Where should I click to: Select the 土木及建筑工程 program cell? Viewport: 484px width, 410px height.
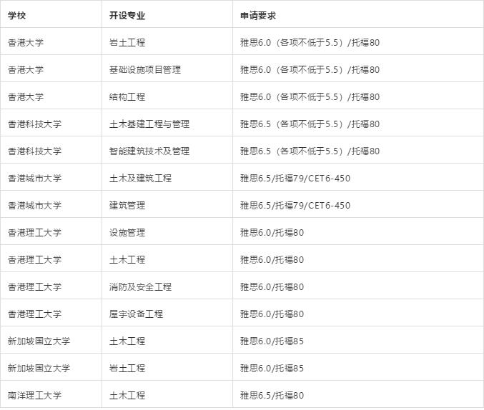point(140,178)
